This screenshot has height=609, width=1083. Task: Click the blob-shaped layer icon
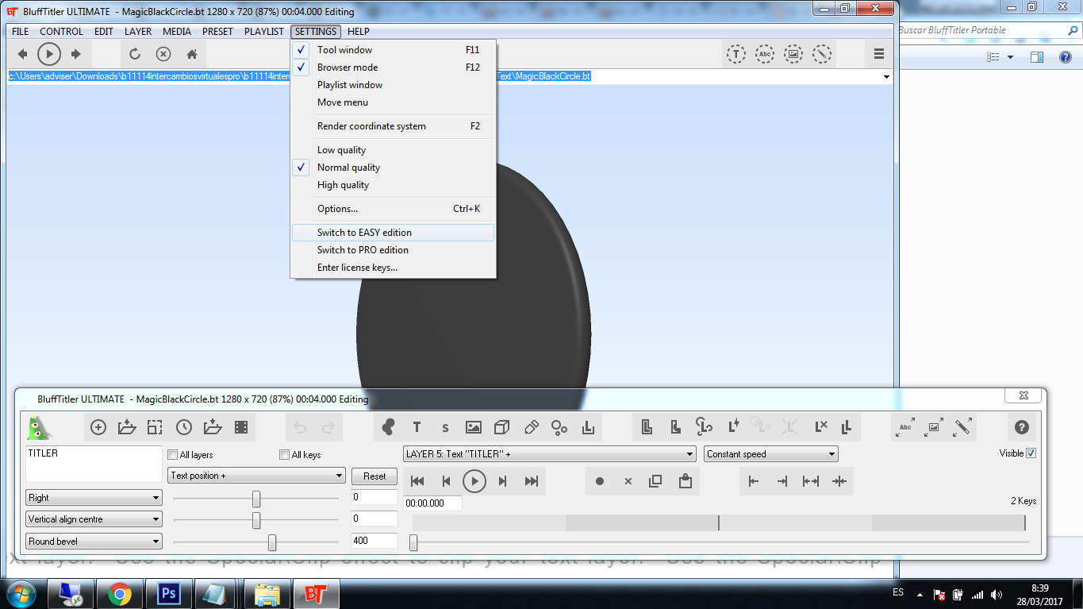tap(388, 427)
